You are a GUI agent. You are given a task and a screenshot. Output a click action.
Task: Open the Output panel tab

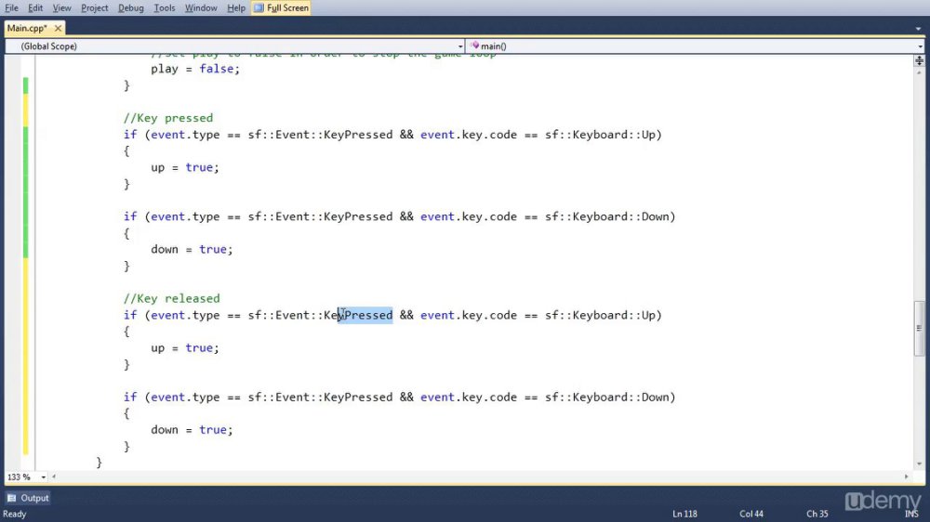[x=28, y=498]
